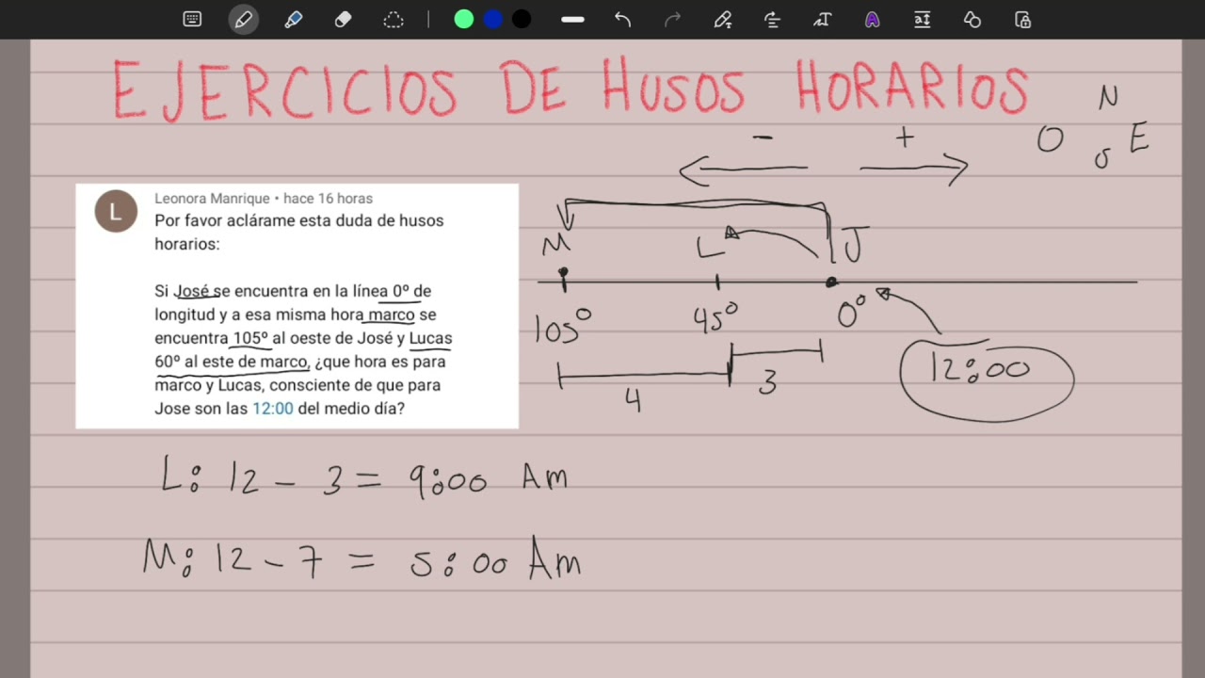Choose the black pen color
The width and height of the screenshot is (1205, 678).
[x=522, y=19]
